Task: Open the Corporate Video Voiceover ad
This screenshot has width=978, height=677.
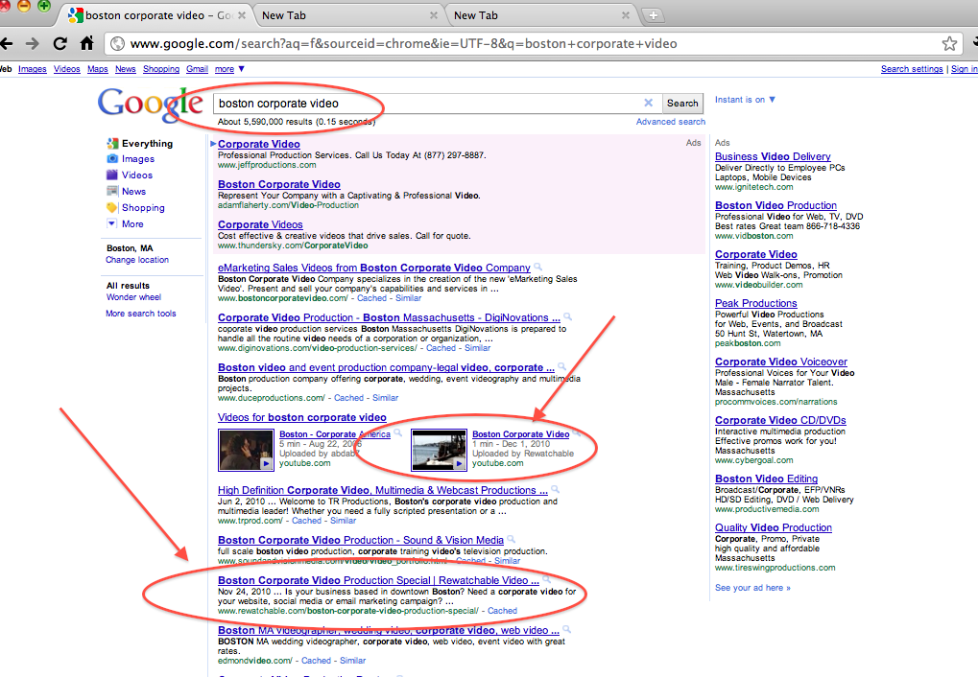Action: tap(781, 362)
